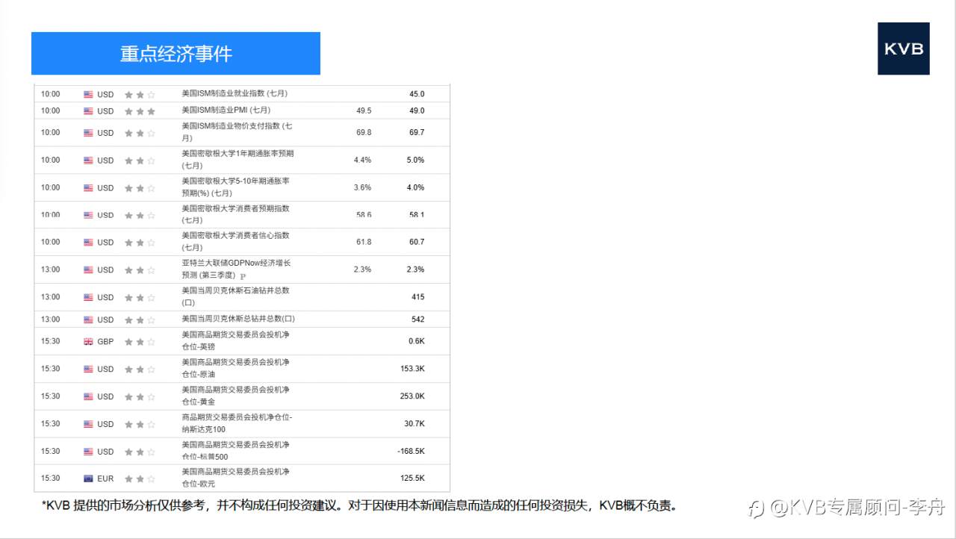Open event 美国密歇根大学消费者信心指数

[x=235, y=242]
